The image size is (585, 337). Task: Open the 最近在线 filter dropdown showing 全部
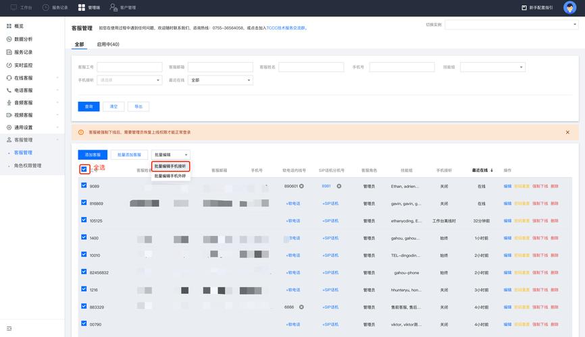pos(220,80)
